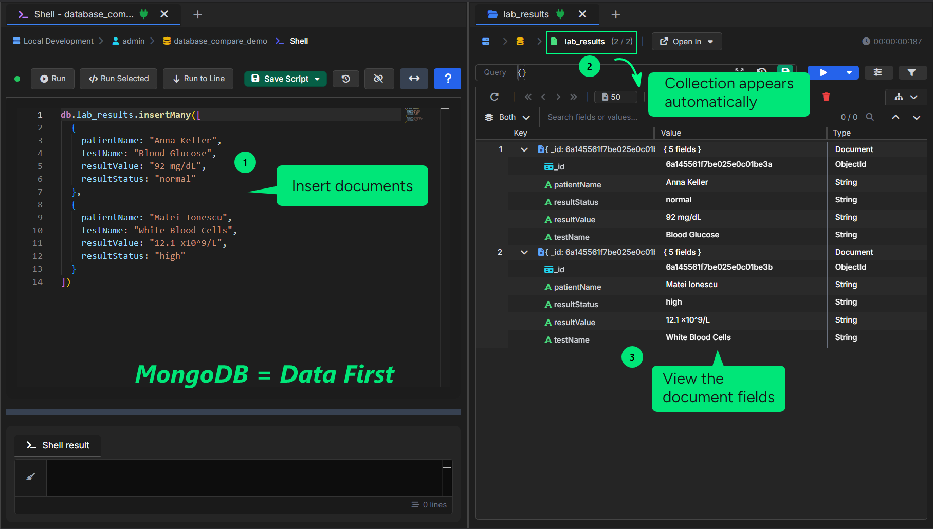Open shell history with the clock icon
Image resolution: width=933 pixels, height=529 pixels.
pyautogui.click(x=346, y=79)
